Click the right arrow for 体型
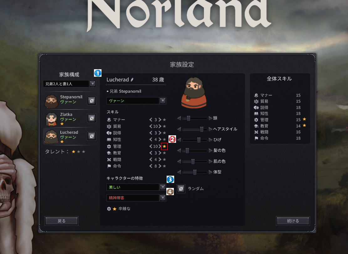 point(210,172)
